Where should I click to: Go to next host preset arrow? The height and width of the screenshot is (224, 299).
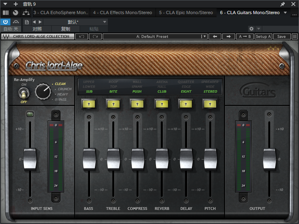tap(40, 22)
